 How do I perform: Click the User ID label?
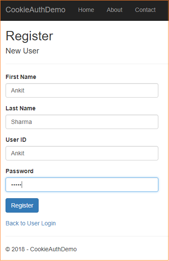16,140
